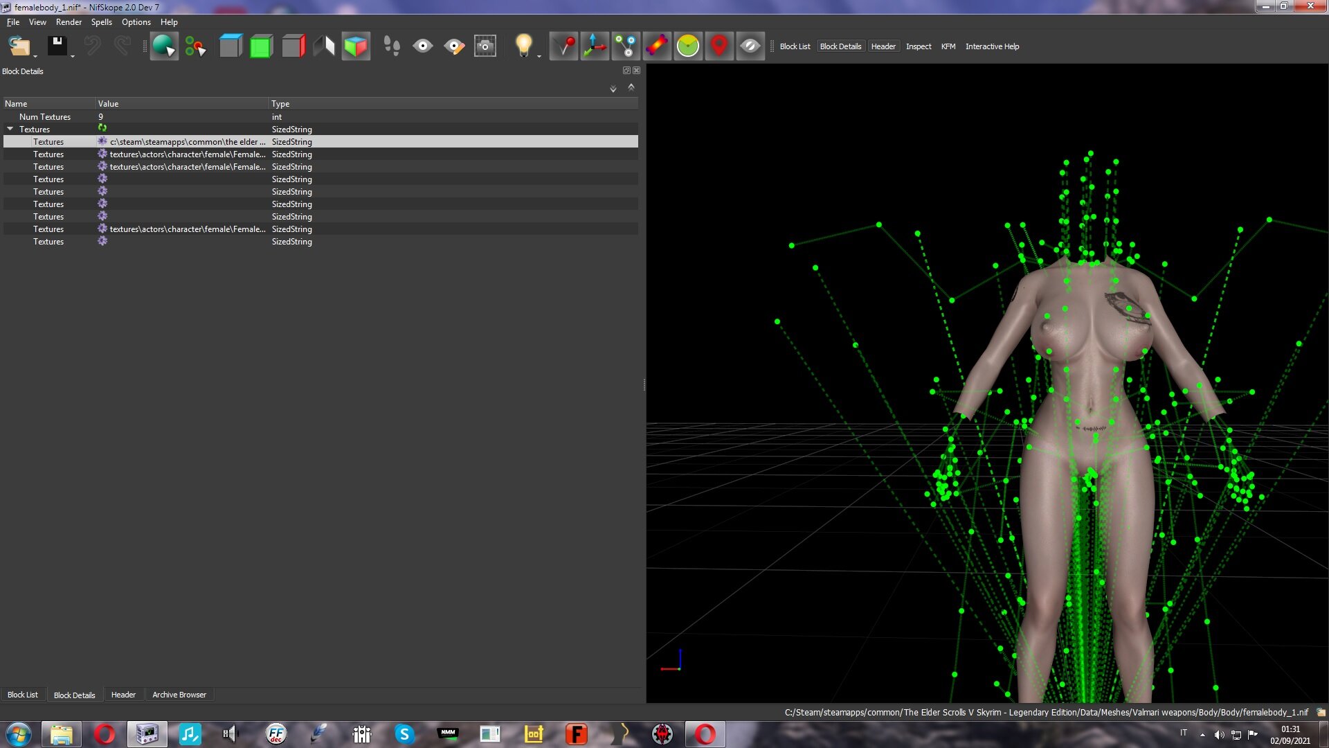Viewport: 1329px width, 748px height.
Task: Select the green Front view cube icon
Action: coord(261,46)
